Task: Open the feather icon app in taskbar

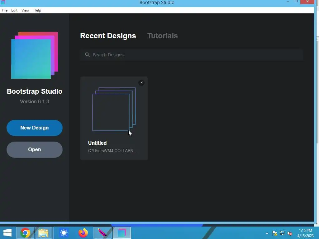Action: pyautogui.click(x=102, y=233)
